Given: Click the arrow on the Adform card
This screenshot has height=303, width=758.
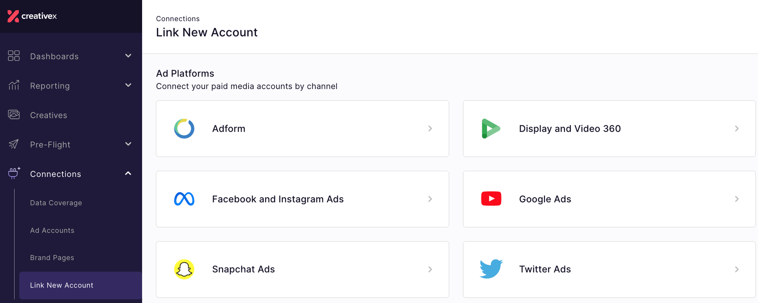Looking at the screenshot, I should point(430,129).
